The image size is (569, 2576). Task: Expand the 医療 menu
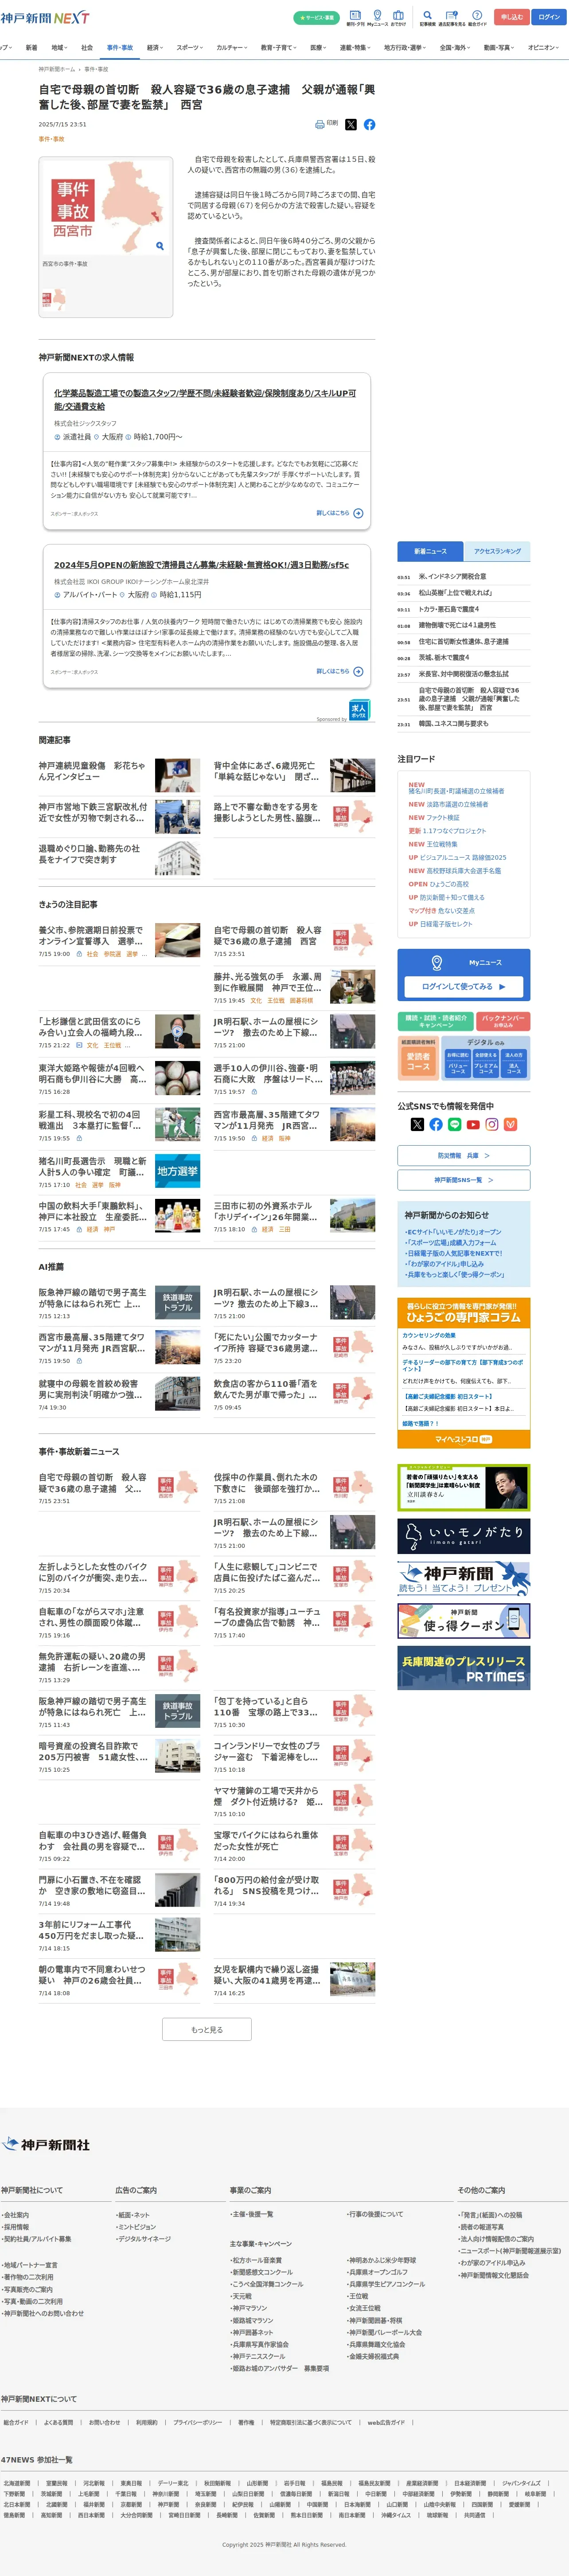pos(319,47)
